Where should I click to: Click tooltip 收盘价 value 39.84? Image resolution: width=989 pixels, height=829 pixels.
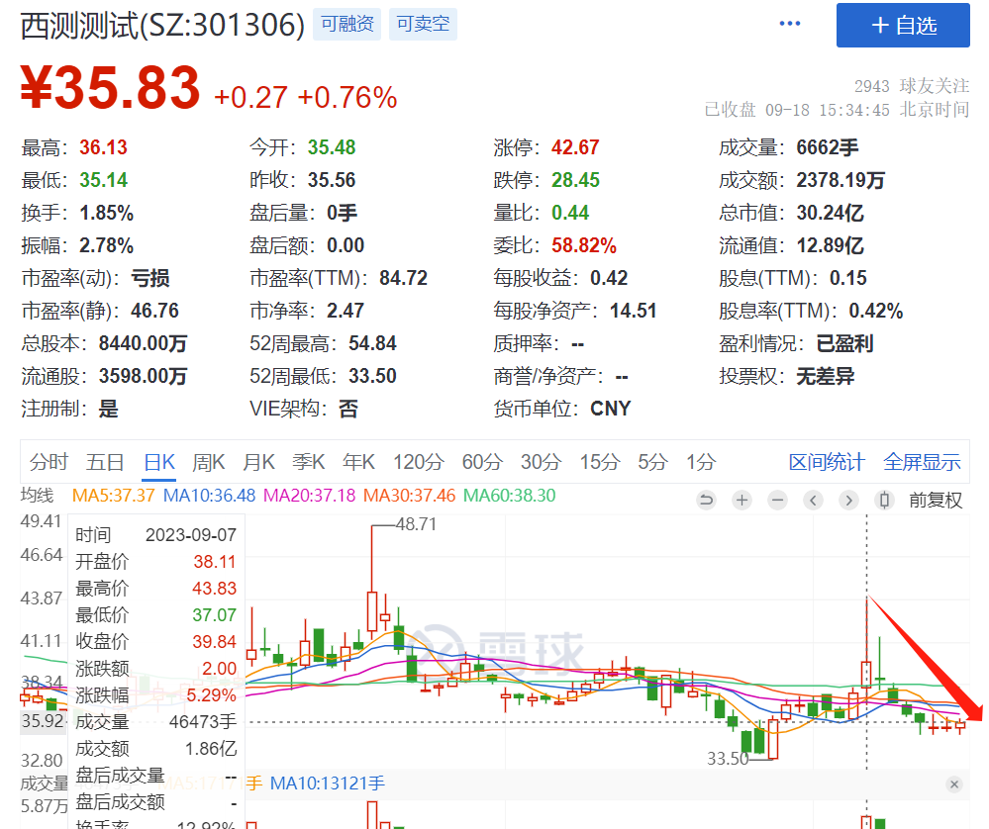215,642
